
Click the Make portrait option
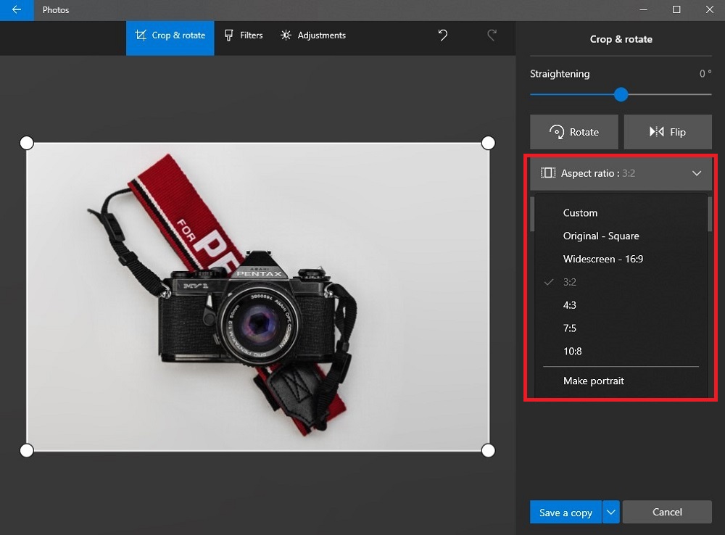pyautogui.click(x=593, y=381)
